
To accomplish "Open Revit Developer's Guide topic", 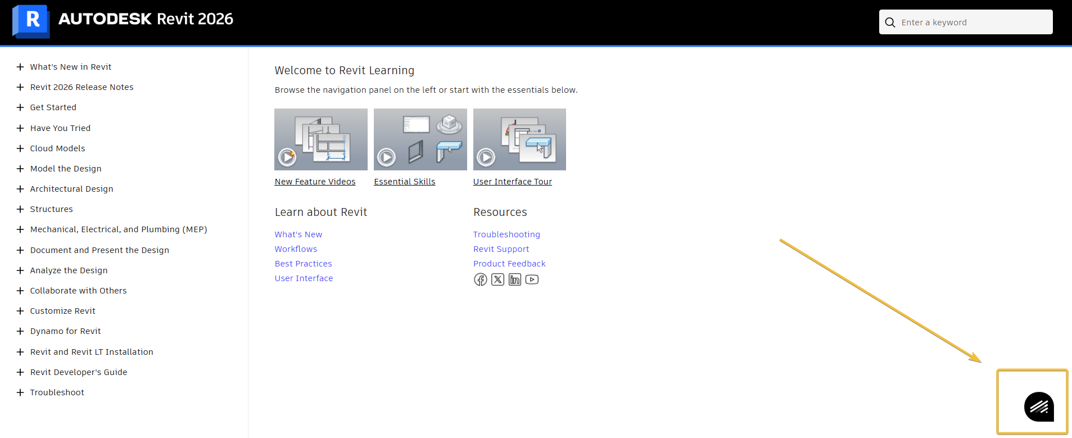I will pos(79,372).
